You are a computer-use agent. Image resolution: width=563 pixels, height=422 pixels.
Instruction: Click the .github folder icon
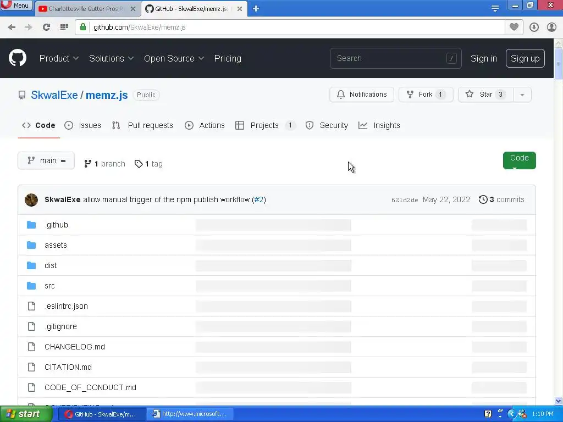click(31, 225)
